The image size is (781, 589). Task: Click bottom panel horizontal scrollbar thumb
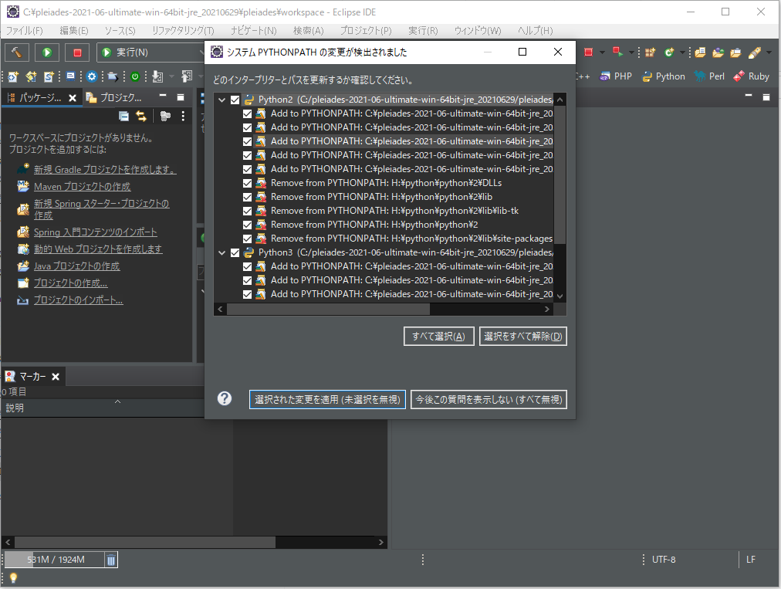(145, 542)
